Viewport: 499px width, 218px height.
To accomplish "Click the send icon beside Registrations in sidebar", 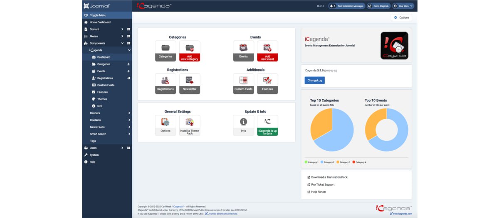I will click(x=128, y=78).
